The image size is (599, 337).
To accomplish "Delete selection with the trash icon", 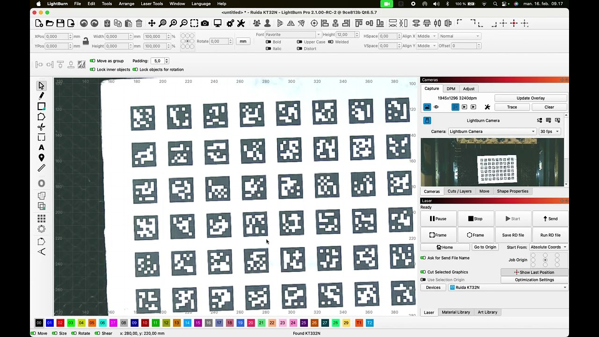I will coord(139,23).
